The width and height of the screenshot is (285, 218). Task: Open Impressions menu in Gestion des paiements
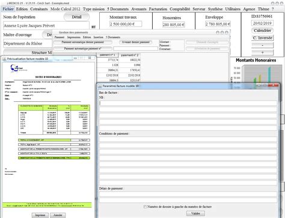(x=73, y=37)
